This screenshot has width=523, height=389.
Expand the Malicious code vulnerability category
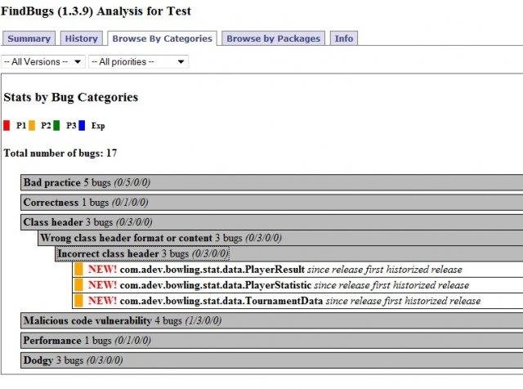(x=271, y=320)
